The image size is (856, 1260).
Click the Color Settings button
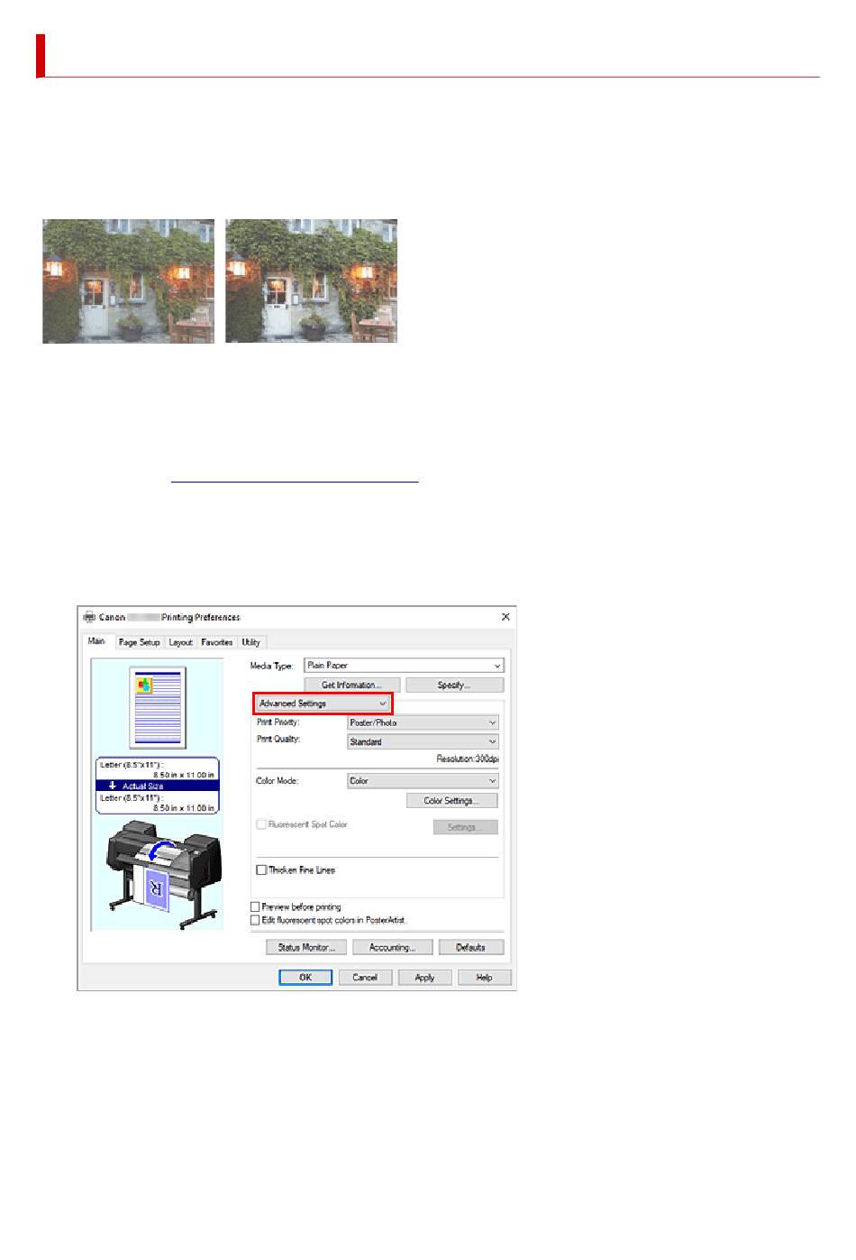coord(451,801)
